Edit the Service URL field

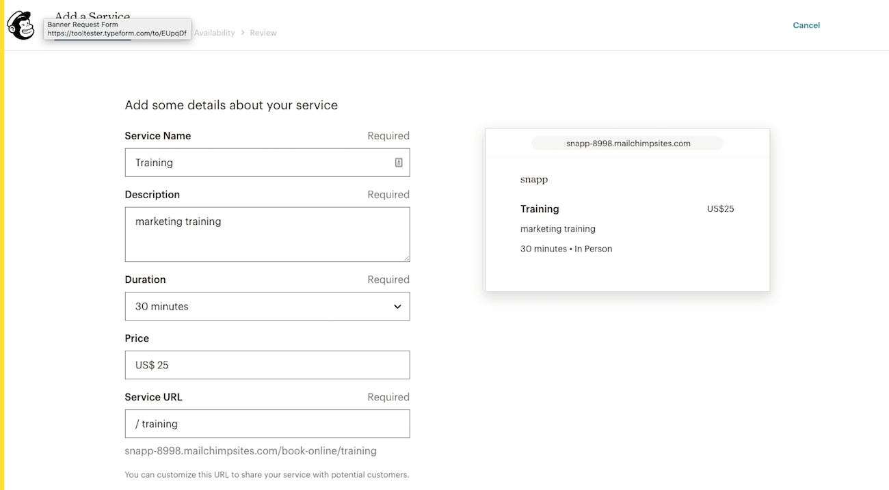click(267, 424)
